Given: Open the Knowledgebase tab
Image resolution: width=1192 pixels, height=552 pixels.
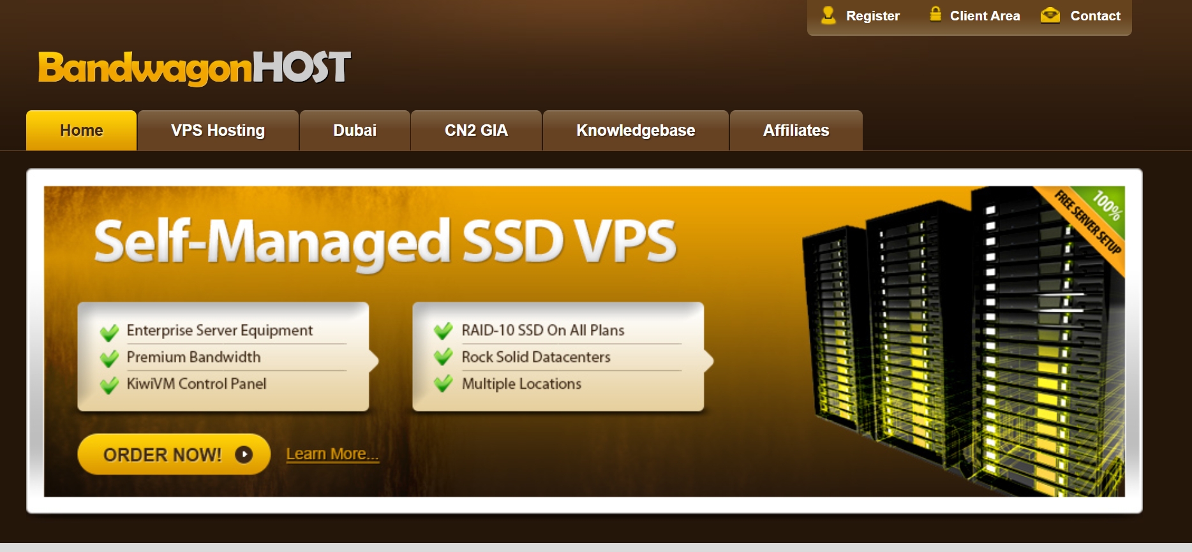Looking at the screenshot, I should coord(636,131).
